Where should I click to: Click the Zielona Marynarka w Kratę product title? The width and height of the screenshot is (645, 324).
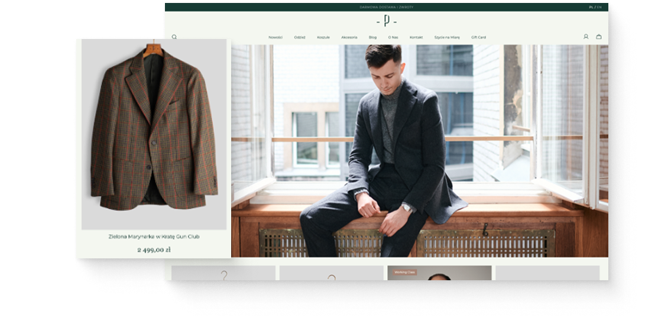point(154,236)
